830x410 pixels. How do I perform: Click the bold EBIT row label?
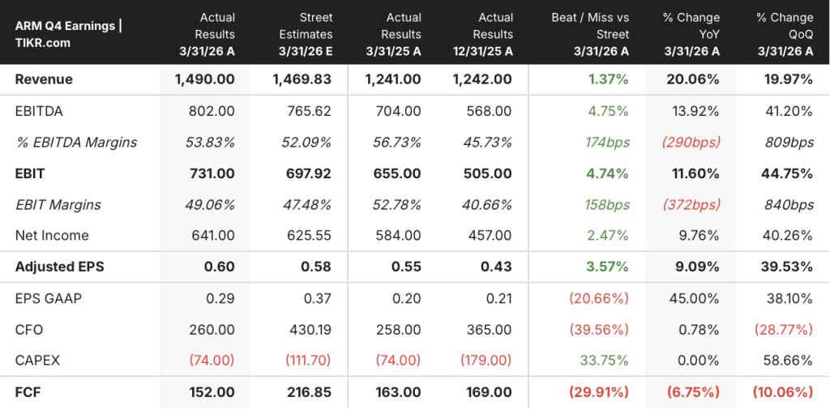tap(28, 173)
